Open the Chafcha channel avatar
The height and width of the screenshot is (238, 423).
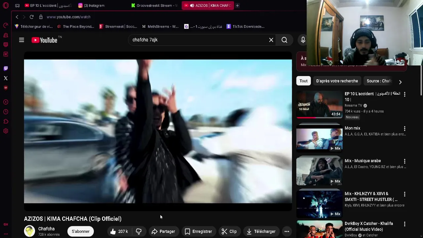[x=29, y=231]
